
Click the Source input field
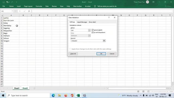[x=87, y=41]
